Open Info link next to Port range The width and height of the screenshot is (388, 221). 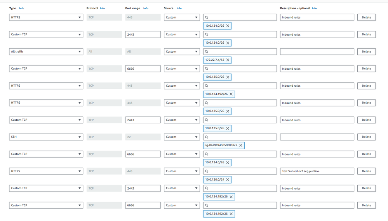(x=146, y=8)
